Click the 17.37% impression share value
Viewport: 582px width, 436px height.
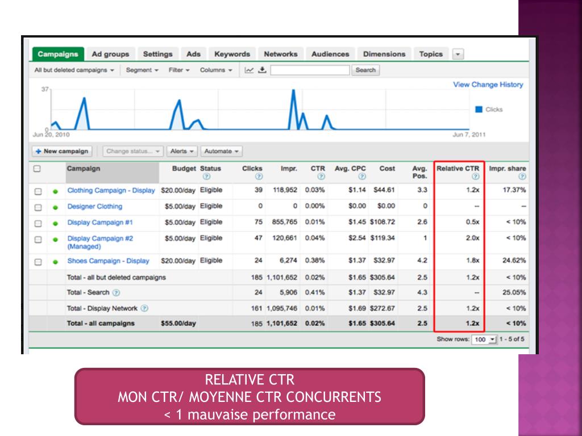(x=514, y=190)
